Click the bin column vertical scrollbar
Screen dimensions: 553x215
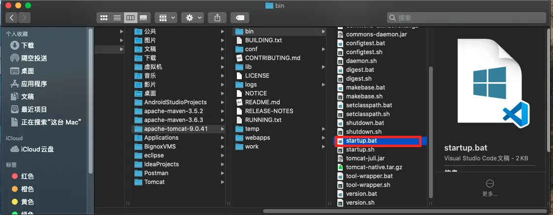click(x=430, y=132)
